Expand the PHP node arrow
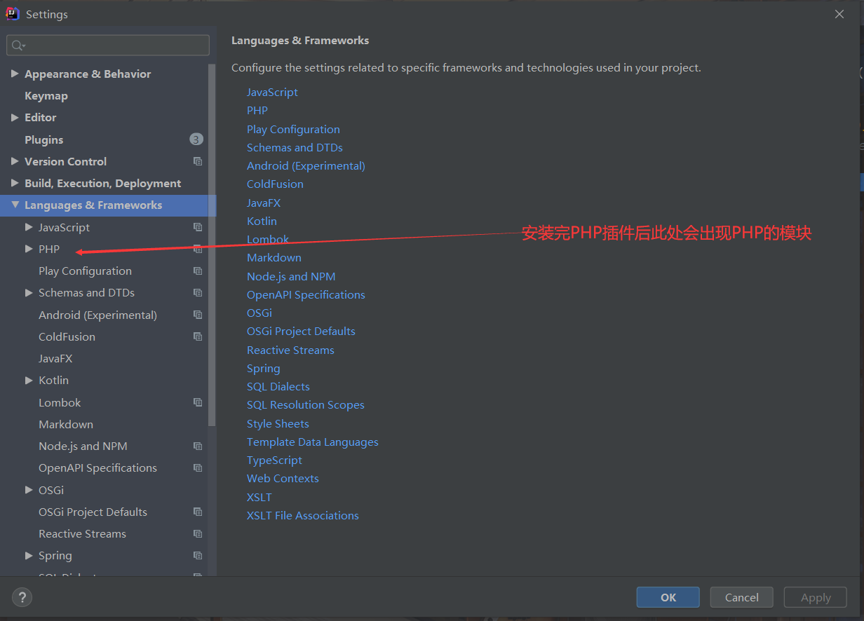864x621 pixels. 29,249
